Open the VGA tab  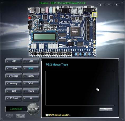tap(31, 83)
